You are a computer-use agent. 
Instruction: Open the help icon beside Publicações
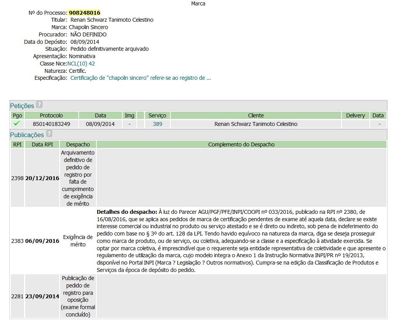click(x=49, y=134)
